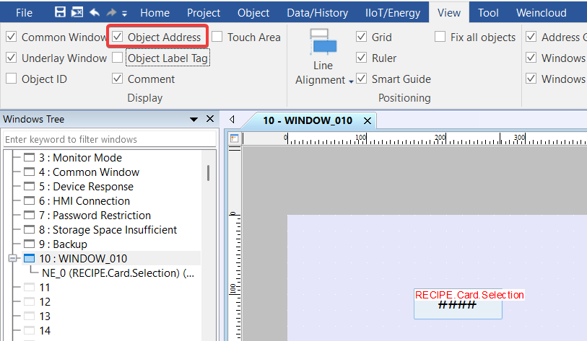This screenshot has height=341, width=587.
Task: Enable the Fix all objects checkbox
Action: click(x=440, y=37)
